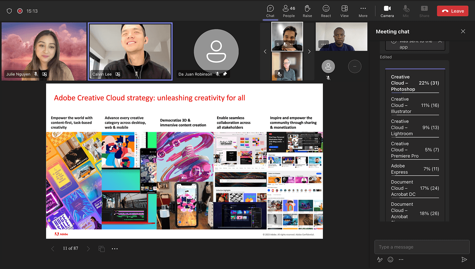
Task: Open more compose options in chat
Action: [x=401, y=259]
